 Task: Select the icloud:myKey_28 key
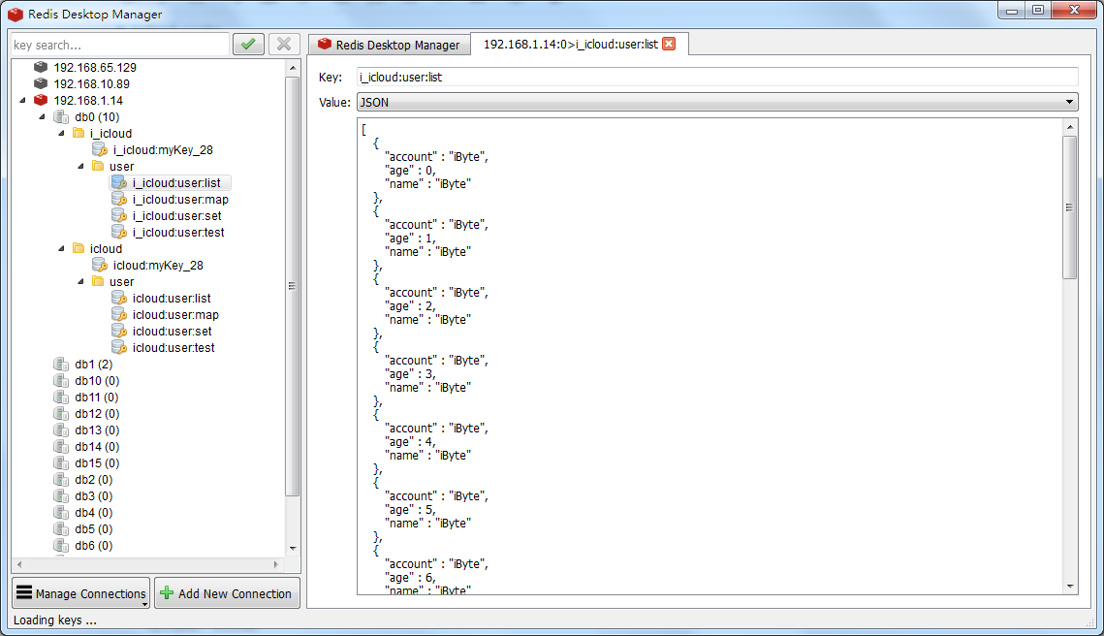[158, 265]
